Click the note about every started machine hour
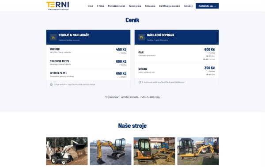This screenshot has height=167, width=265. [x=75, y=84]
